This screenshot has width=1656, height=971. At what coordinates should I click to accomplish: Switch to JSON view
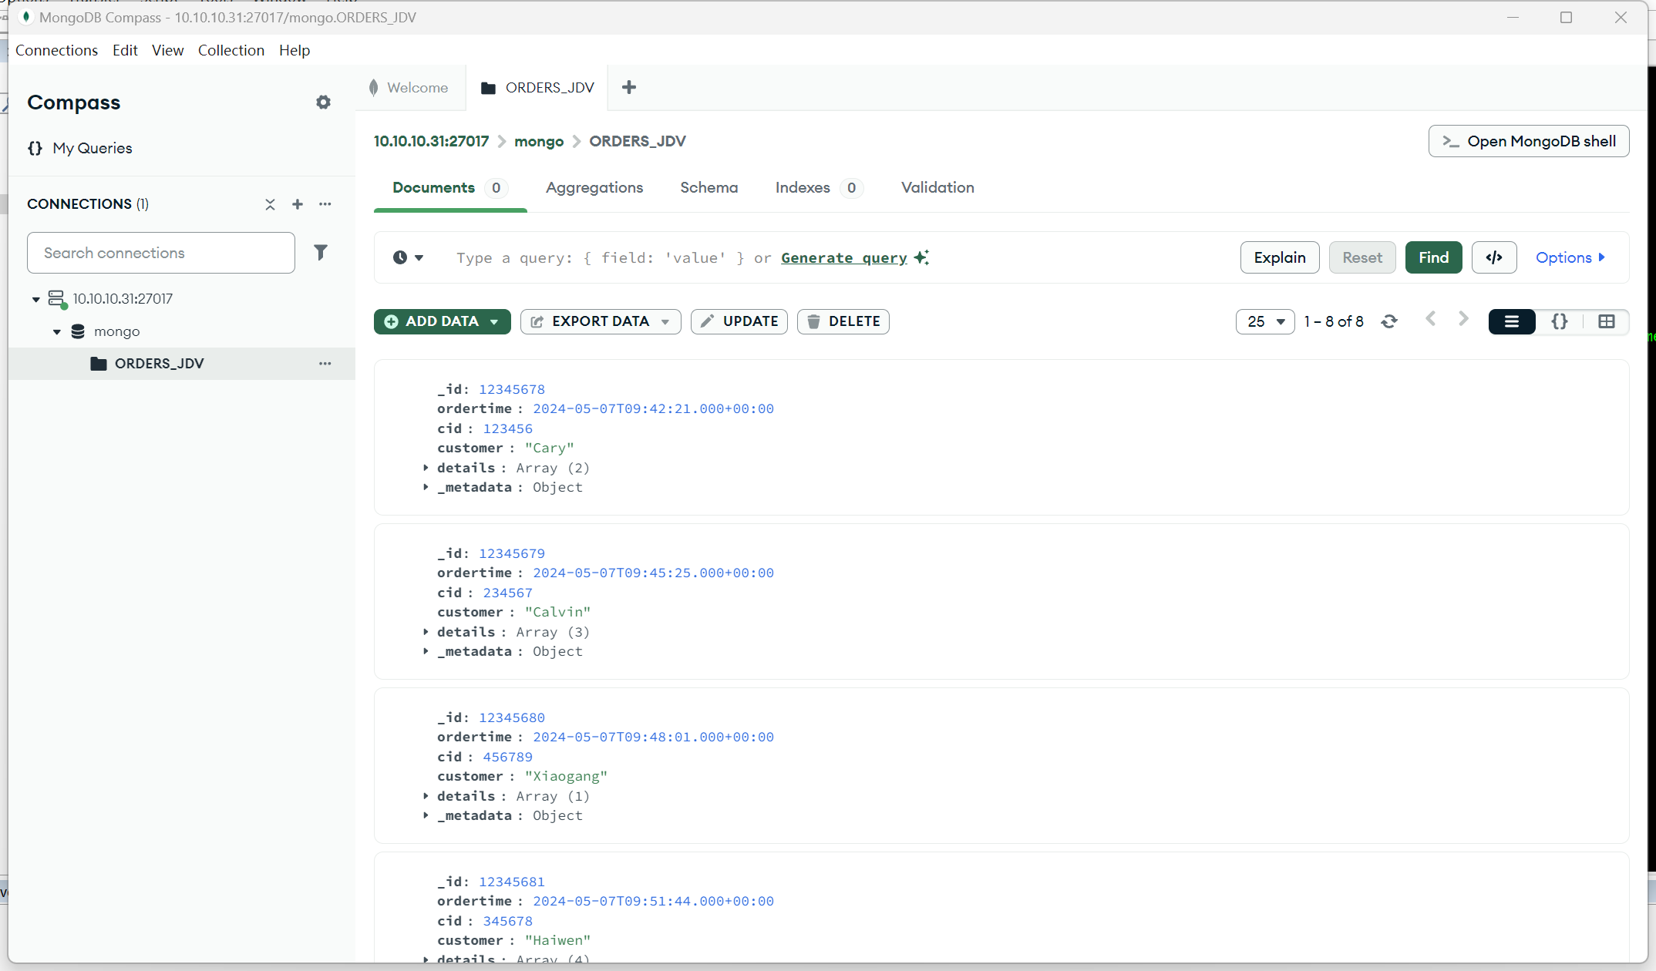[1560, 321]
